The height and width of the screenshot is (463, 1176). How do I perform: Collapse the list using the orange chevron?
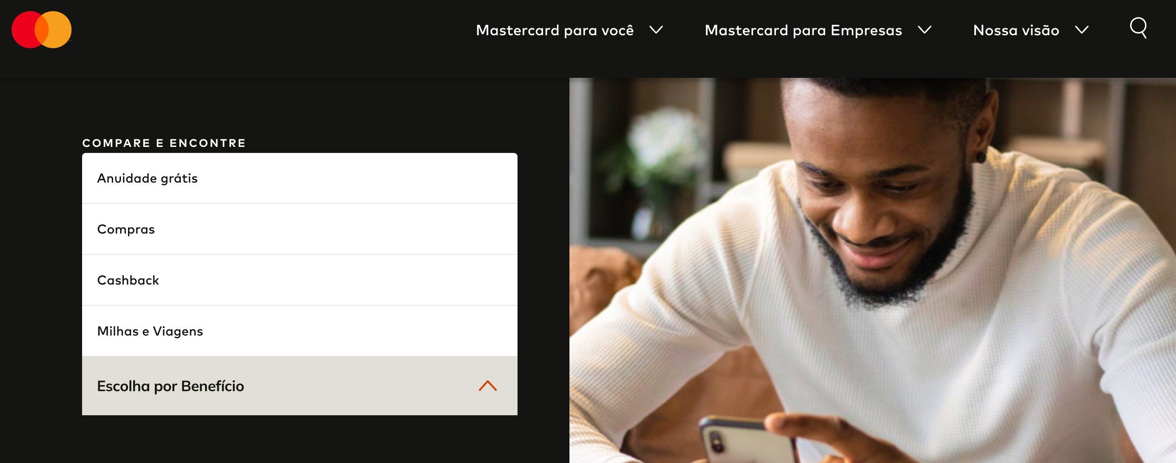click(487, 386)
